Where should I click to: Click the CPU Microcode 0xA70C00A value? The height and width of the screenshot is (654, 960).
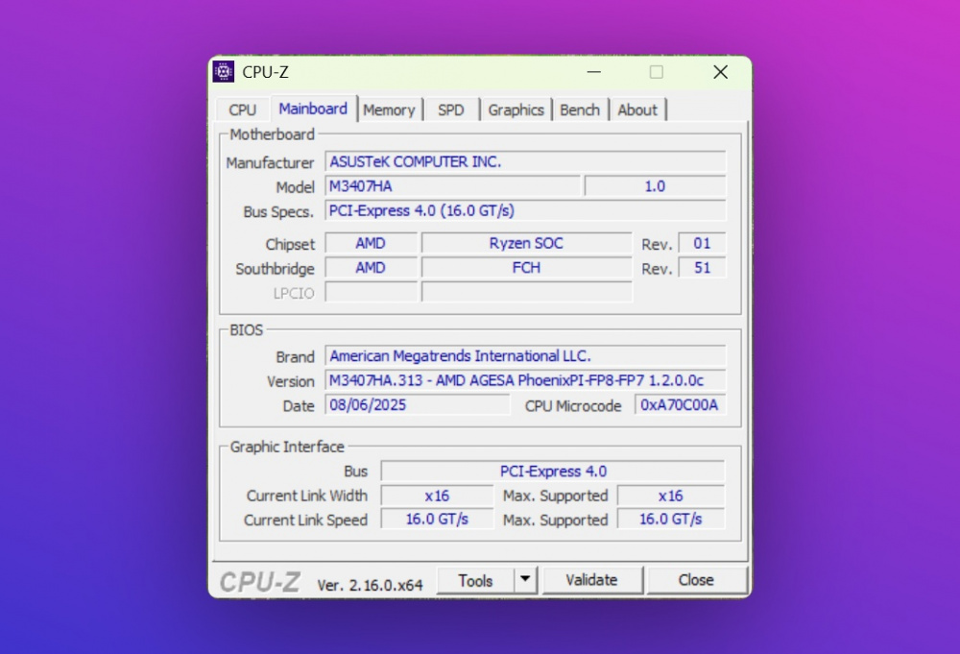point(681,404)
